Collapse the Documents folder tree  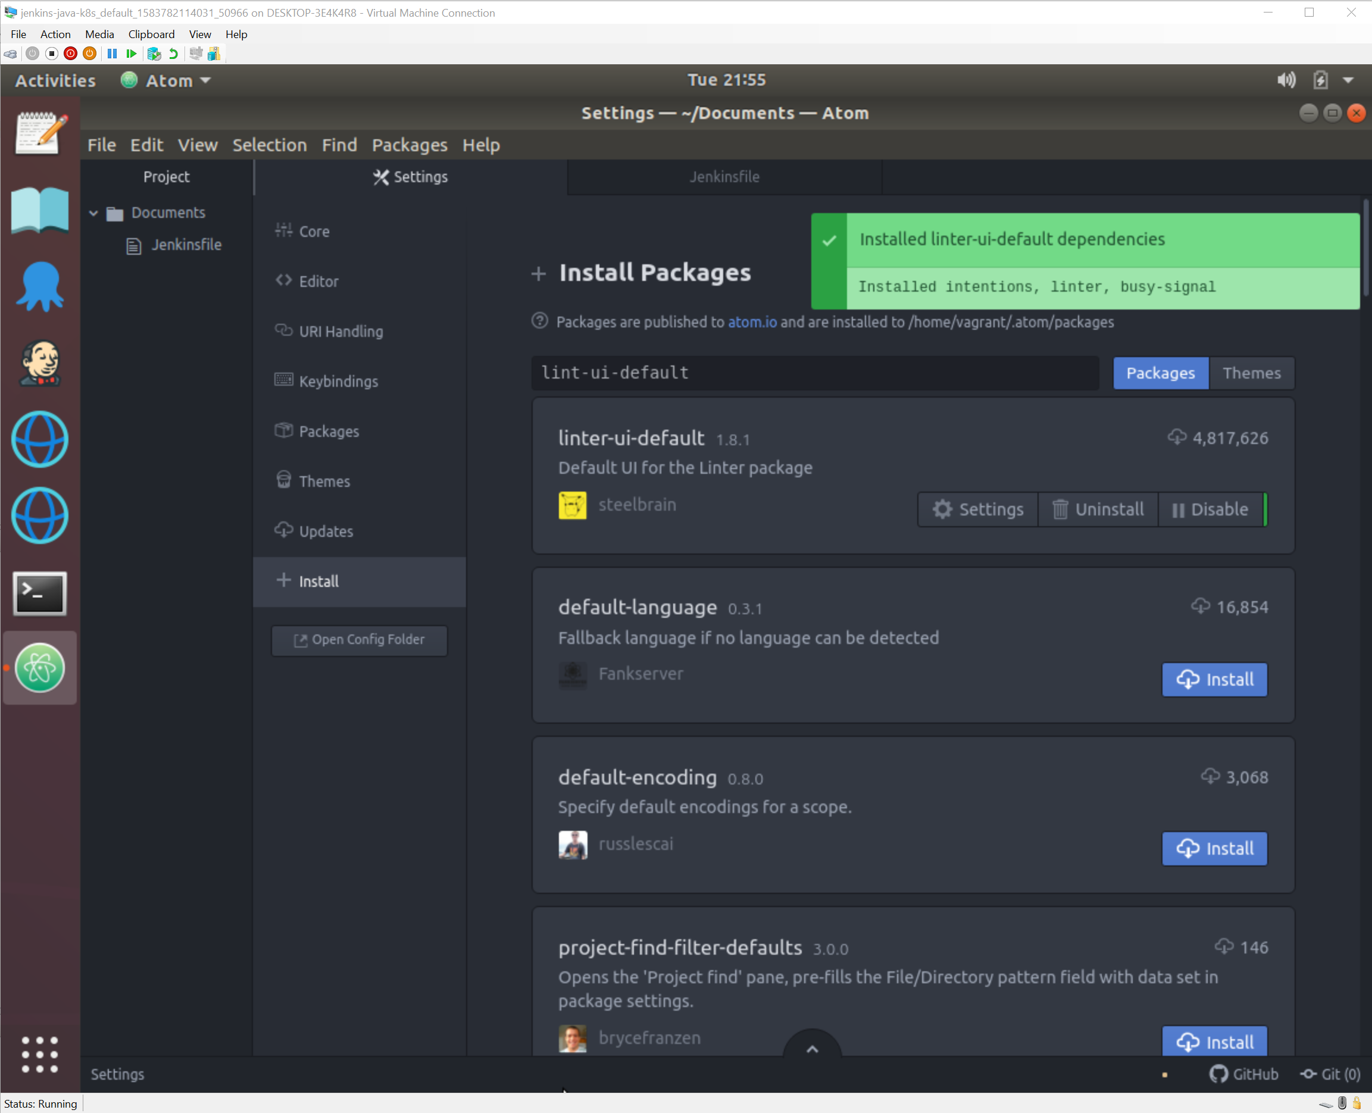click(x=93, y=213)
